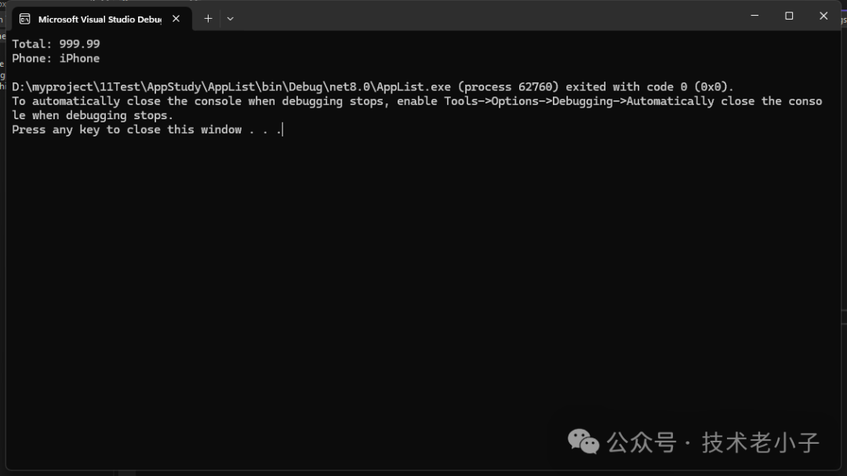The image size is (847, 476).
Task: Select the Microsoft Visual Studio Debug tab
Action: pos(99,19)
